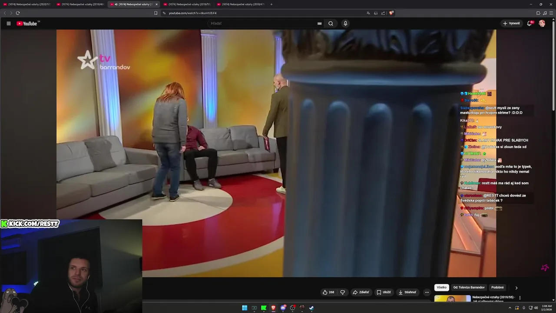Open the Nebezpečné vztahy (2019/55) video title

pyautogui.click(x=493, y=299)
